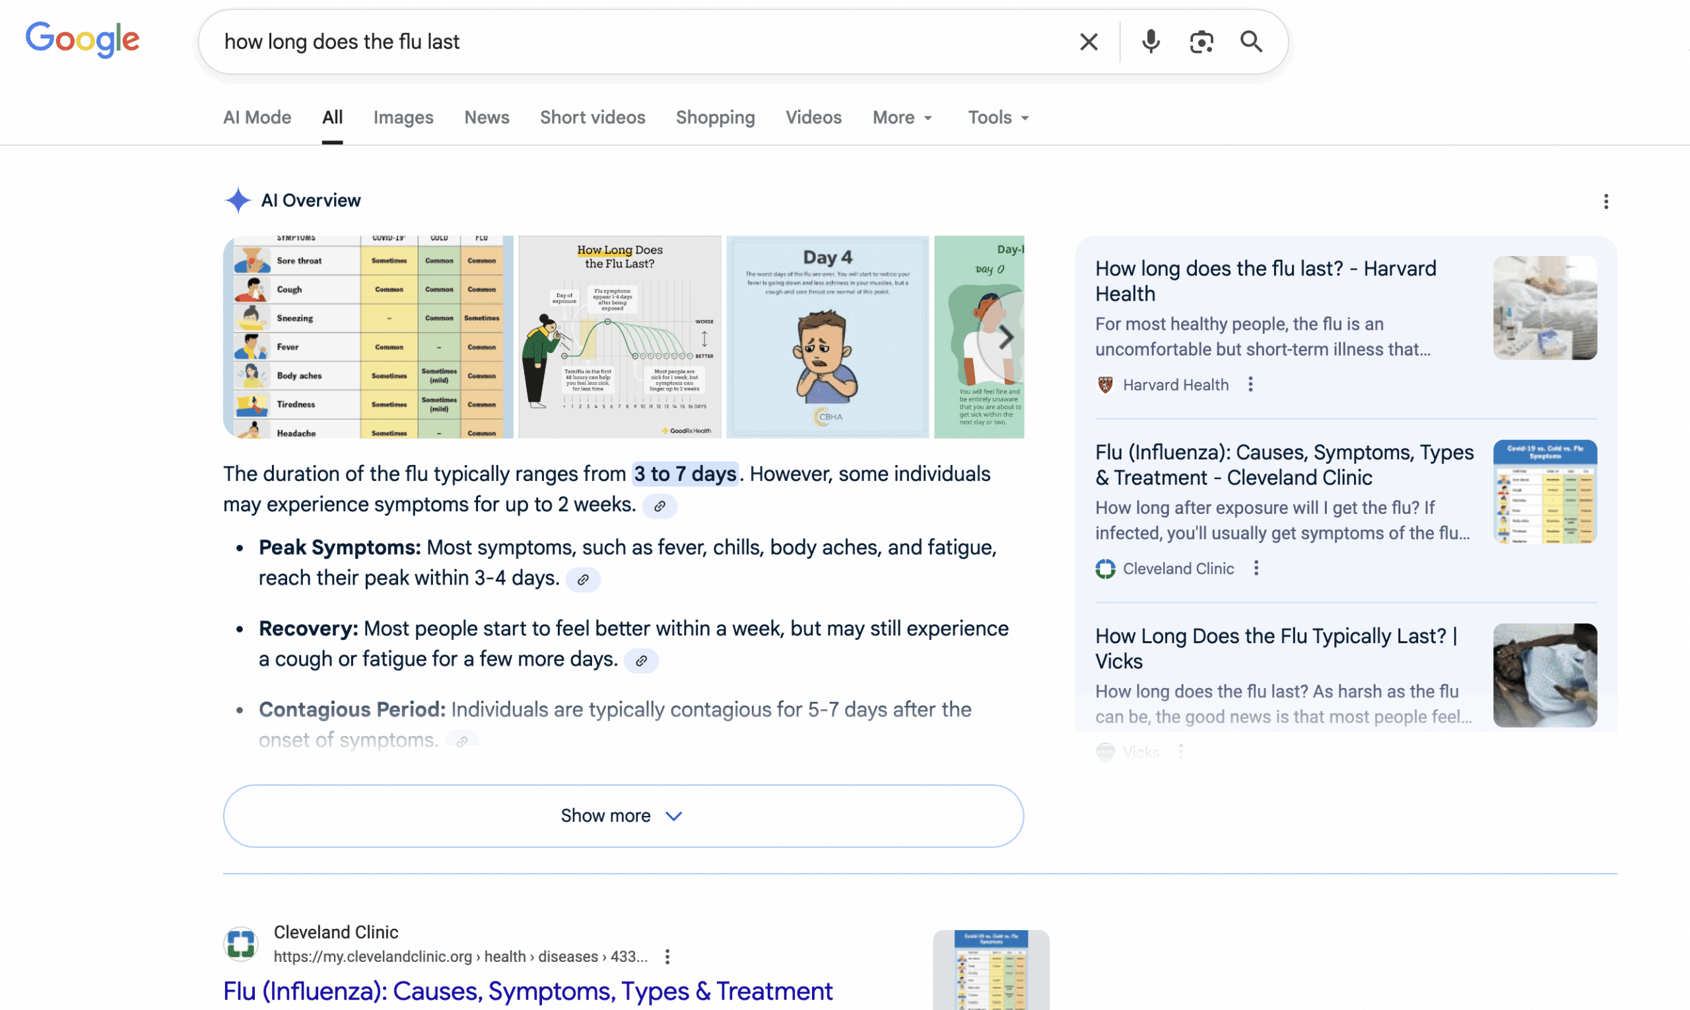The image size is (1690, 1010).
Task: Open options for the Harvard Health result
Action: pos(1251,385)
